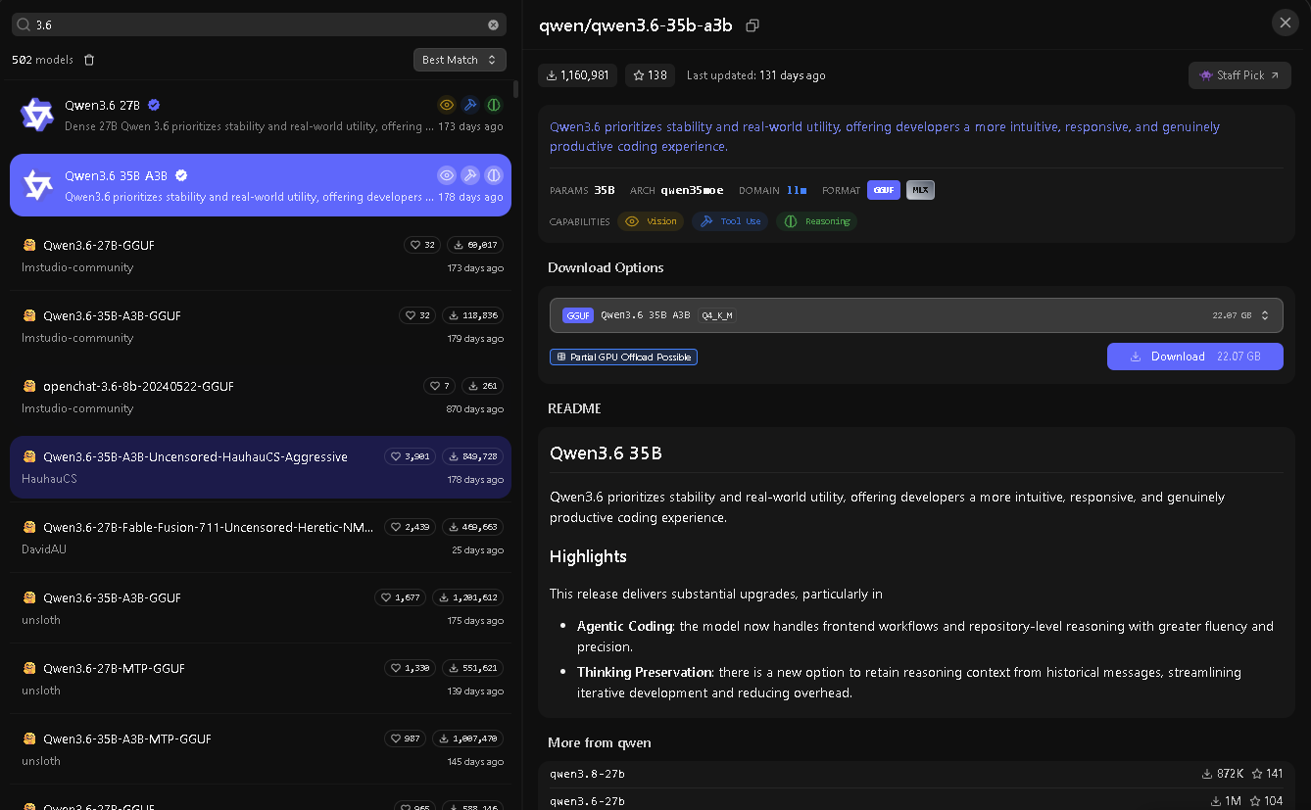Click the Reasoning icon on Qwen3.6 35B A3B row
This screenshot has height=810, width=1311.
(494, 175)
